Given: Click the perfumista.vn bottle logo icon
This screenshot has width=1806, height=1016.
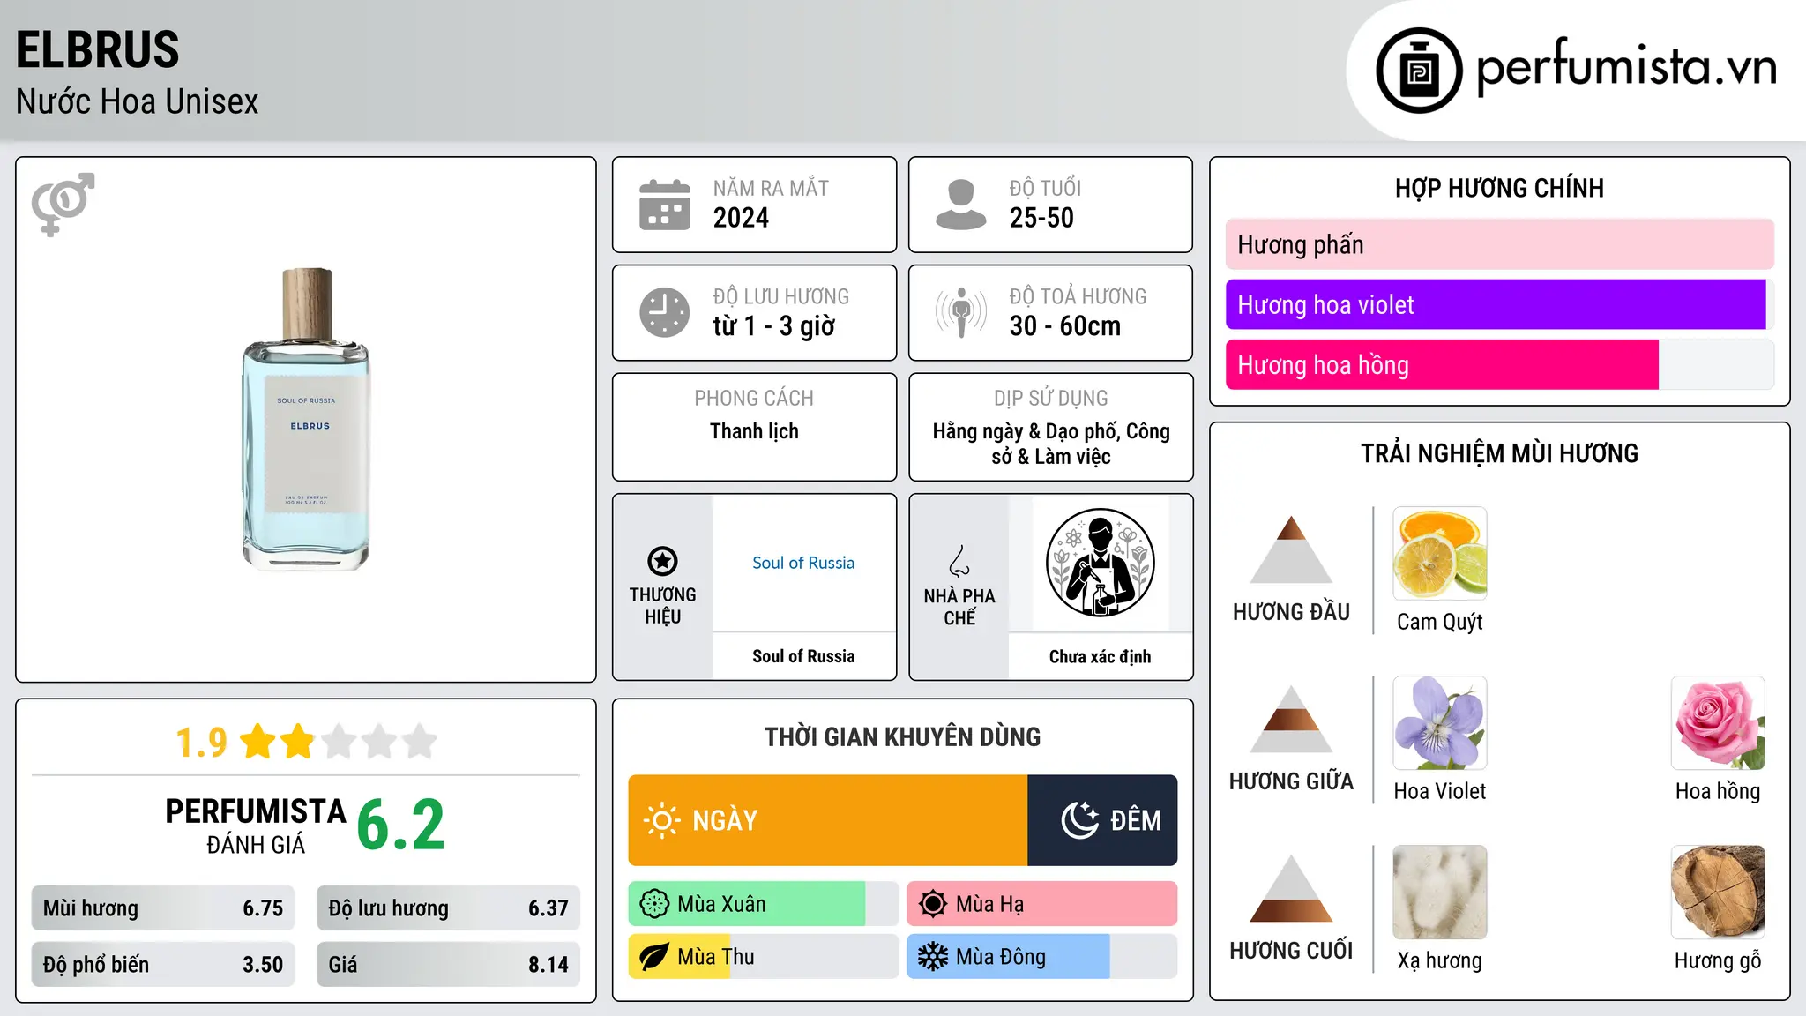Looking at the screenshot, I should [x=1419, y=71].
